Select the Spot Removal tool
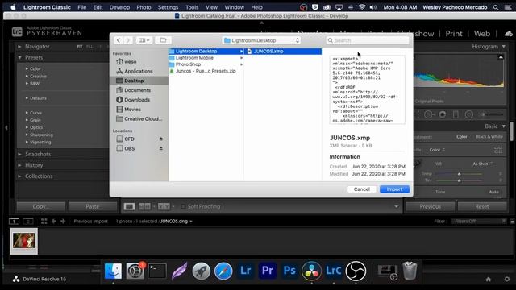 (428, 114)
